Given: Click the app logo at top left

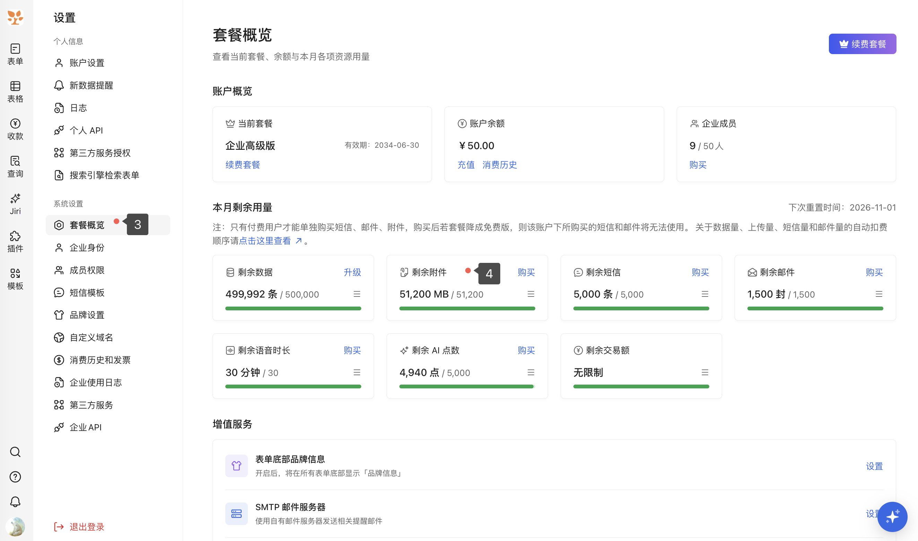Looking at the screenshot, I should 15,17.
